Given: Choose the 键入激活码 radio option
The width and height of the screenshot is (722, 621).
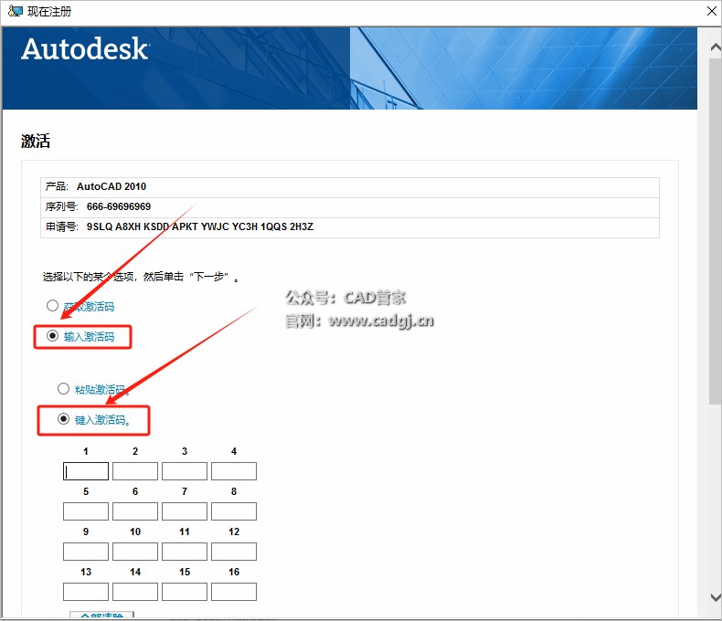Looking at the screenshot, I should 64,419.
